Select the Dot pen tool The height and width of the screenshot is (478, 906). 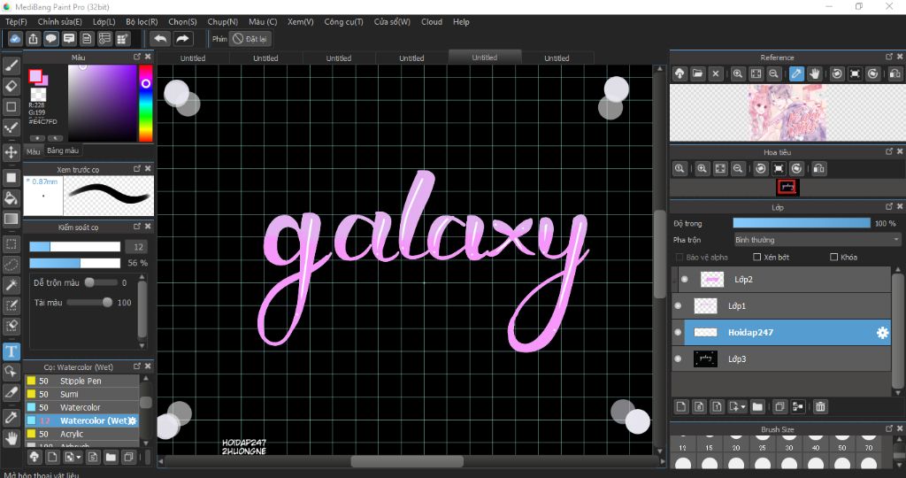11,127
